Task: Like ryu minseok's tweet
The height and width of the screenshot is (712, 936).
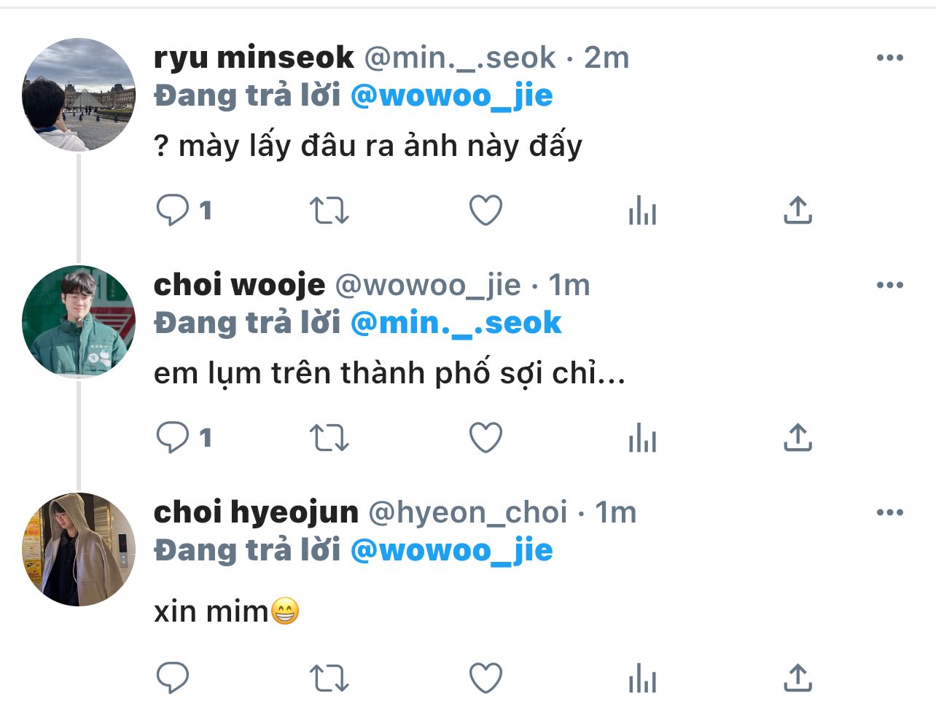Action: click(485, 211)
